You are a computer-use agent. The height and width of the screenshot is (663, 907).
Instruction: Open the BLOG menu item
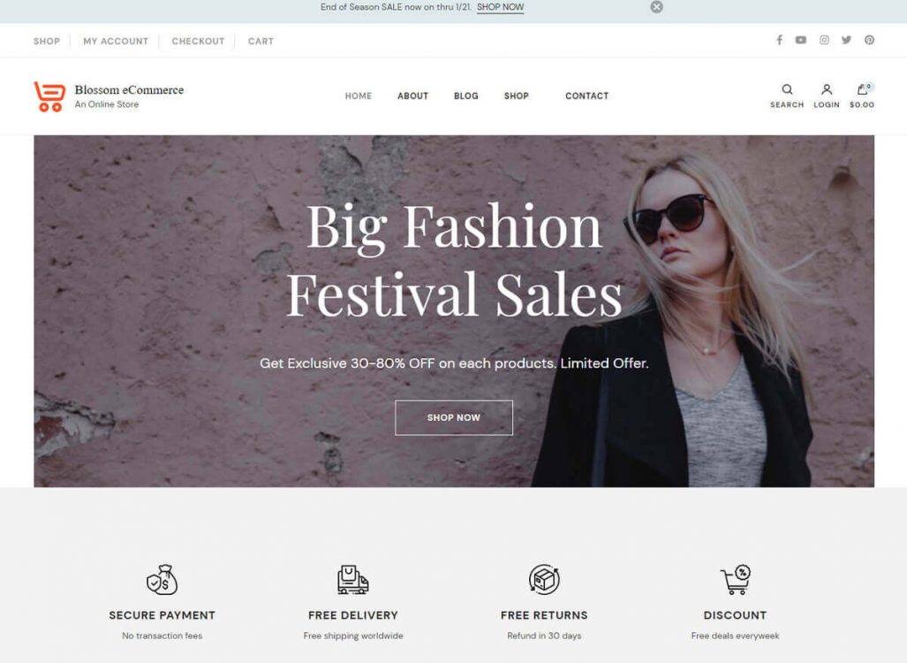tap(466, 96)
